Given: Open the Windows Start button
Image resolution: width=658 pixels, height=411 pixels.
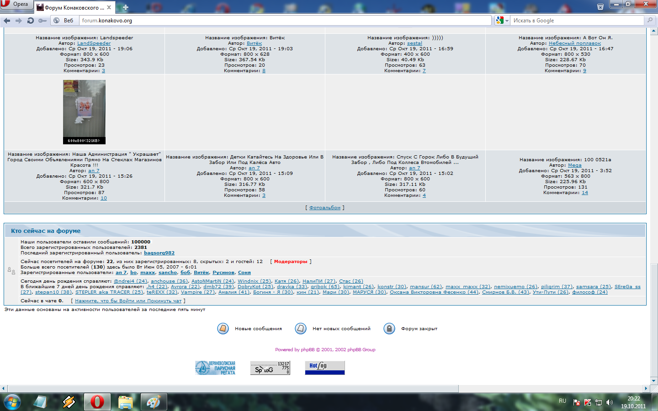Looking at the screenshot, I should point(12,402).
